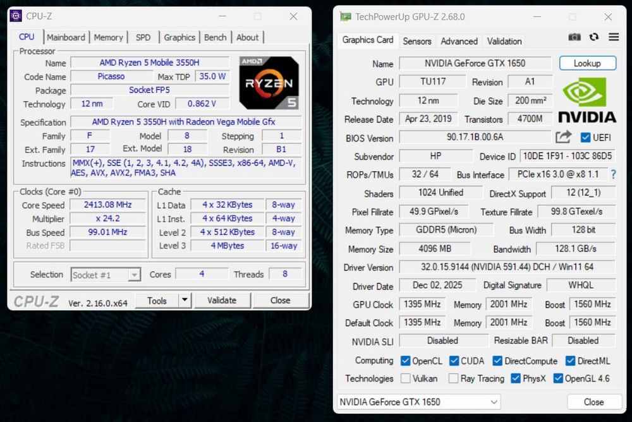Click the Core VID value 0.862 V
The image size is (632, 422).
click(x=202, y=104)
